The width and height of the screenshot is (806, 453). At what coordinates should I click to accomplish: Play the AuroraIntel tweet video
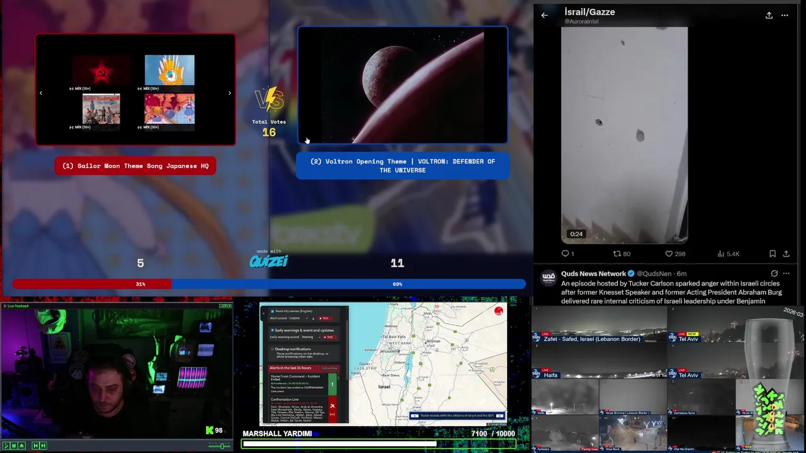pos(624,135)
